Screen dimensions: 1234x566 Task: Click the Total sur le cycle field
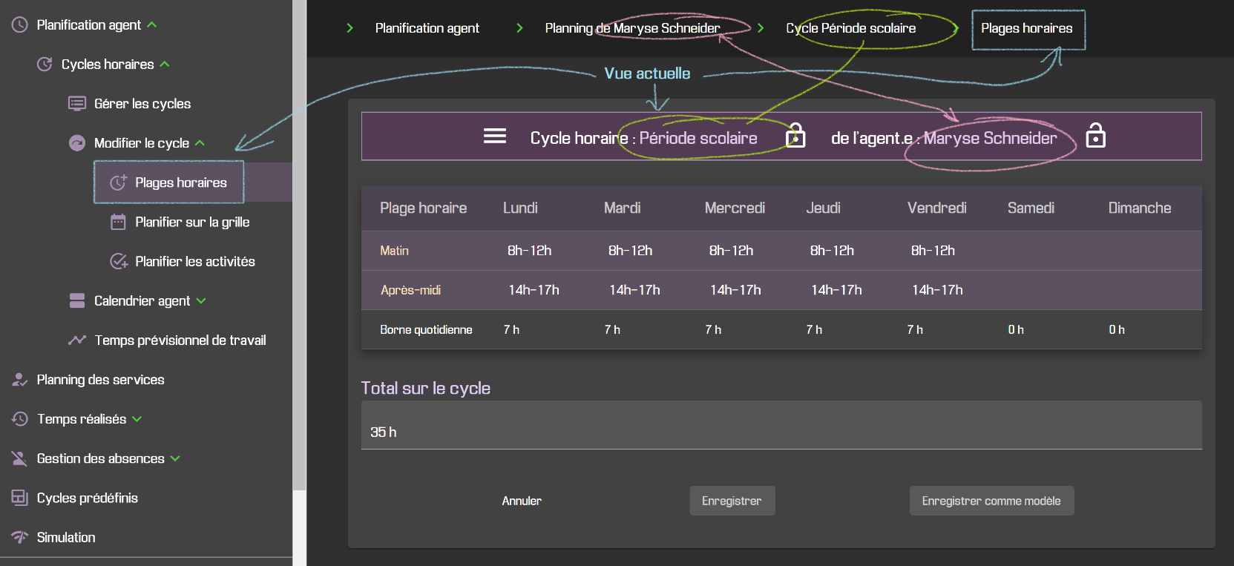(781, 425)
